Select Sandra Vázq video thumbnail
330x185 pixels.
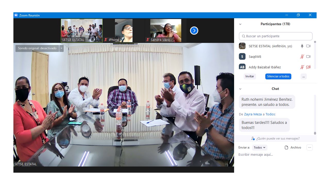166,31
